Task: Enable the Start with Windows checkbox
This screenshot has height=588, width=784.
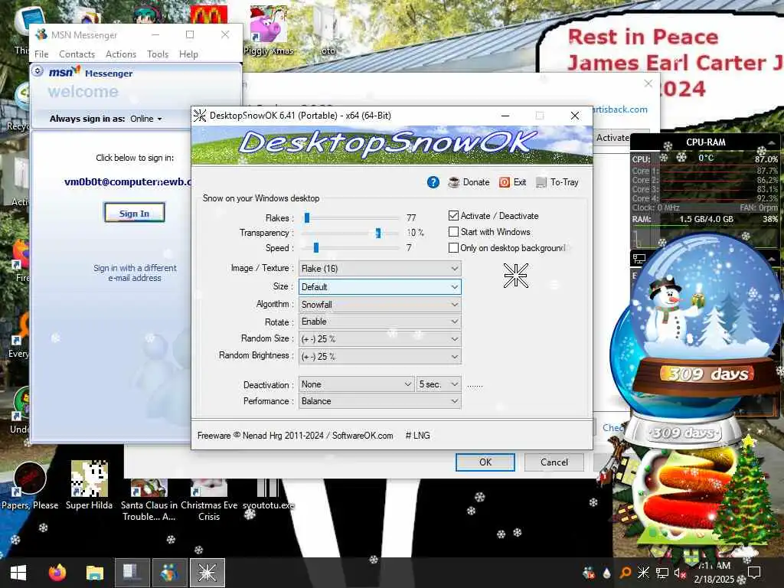Action: pos(453,232)
